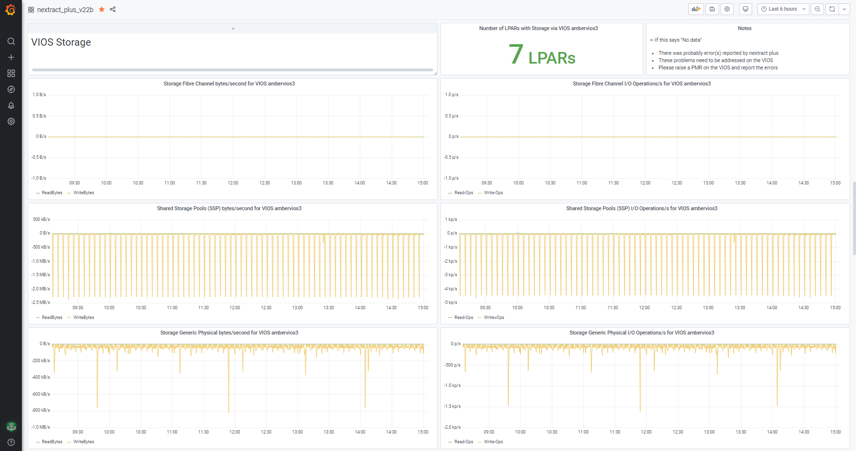Screen dimensions: 856x451
Task: Open sidebar Search magnifier
Action: [11, 41]
